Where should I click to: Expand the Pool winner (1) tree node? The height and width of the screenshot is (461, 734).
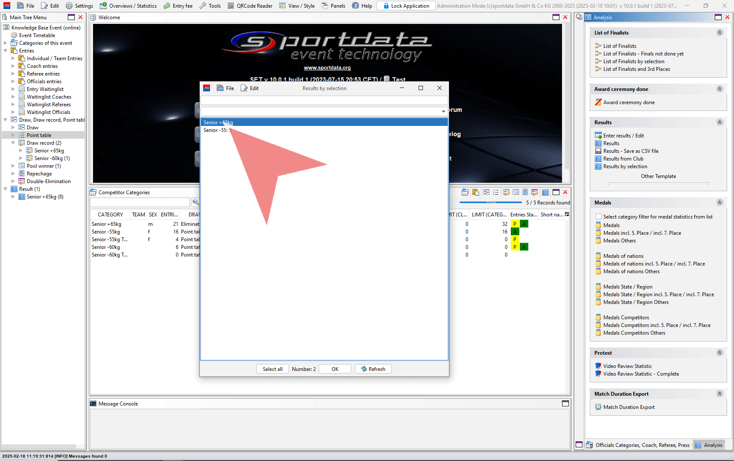[13, 166]
